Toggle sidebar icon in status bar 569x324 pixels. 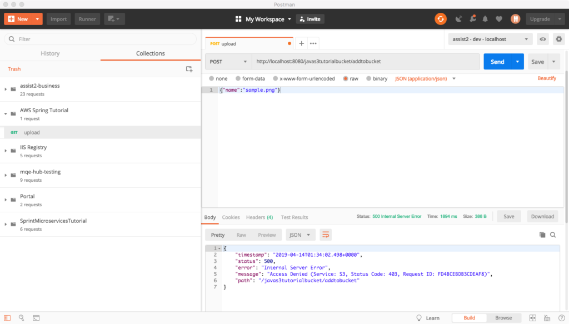point(7,318)
